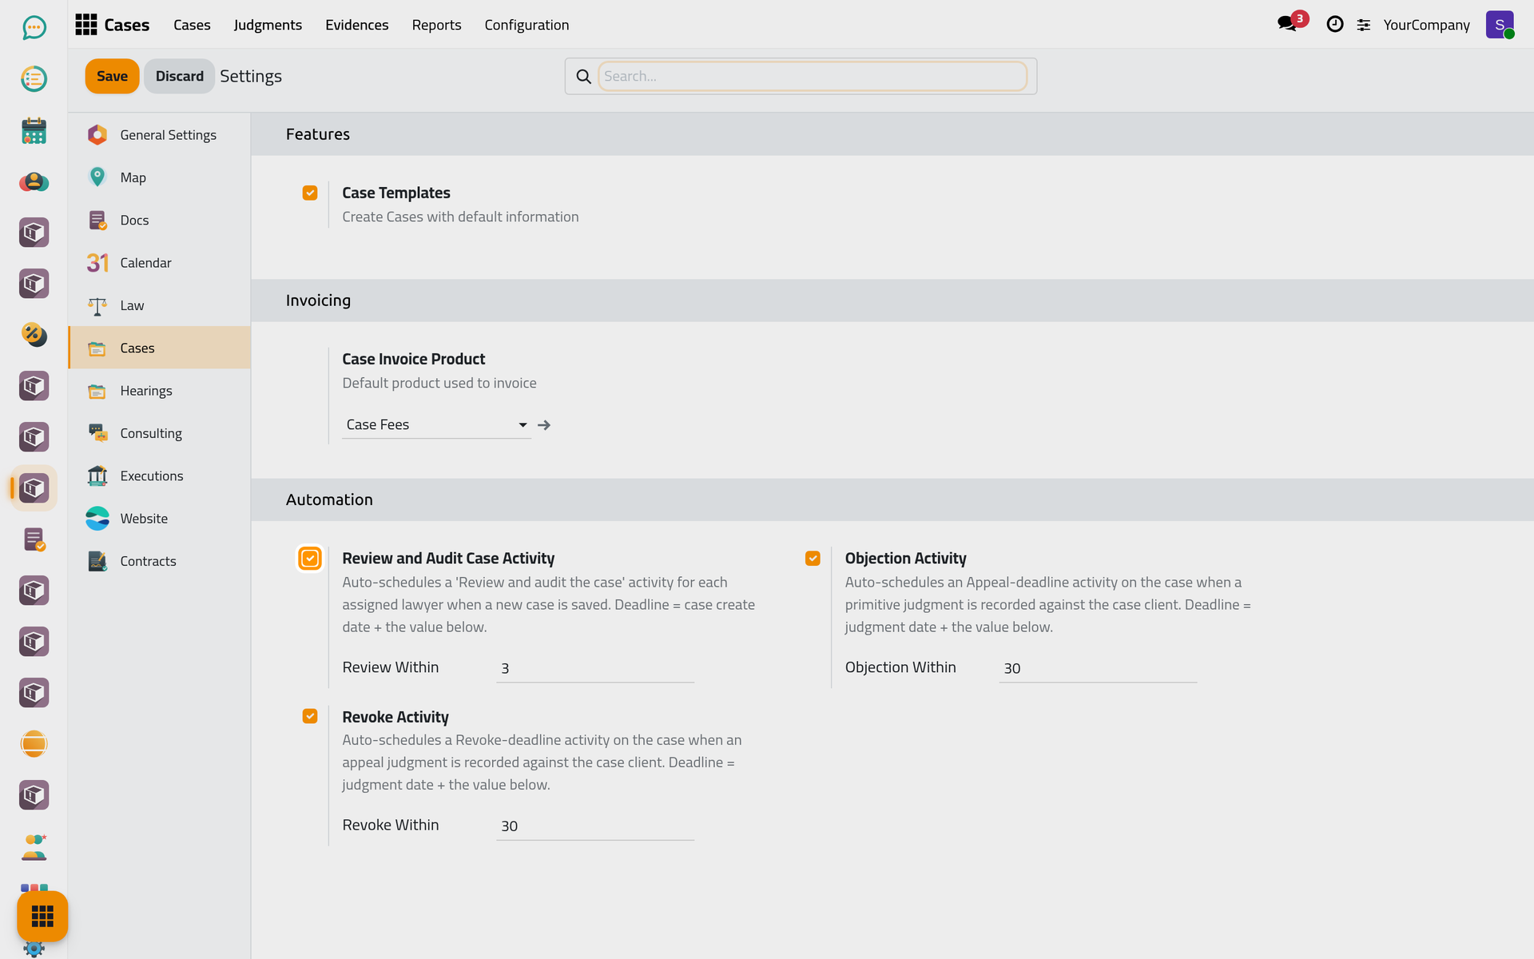Open the Case Fees external link arrow
The width and height of the screenshot is (1534, 959).
coord(544,425)
